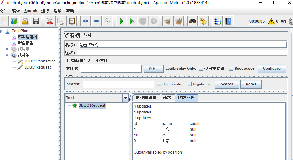Collapse the enabled 线程组 node handle
This screenshot has height=160, width=293.
tap(7, 55)
